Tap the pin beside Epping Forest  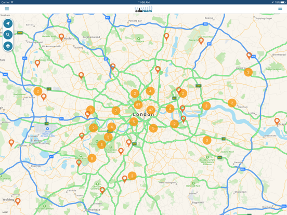click(x=201, y=41)
